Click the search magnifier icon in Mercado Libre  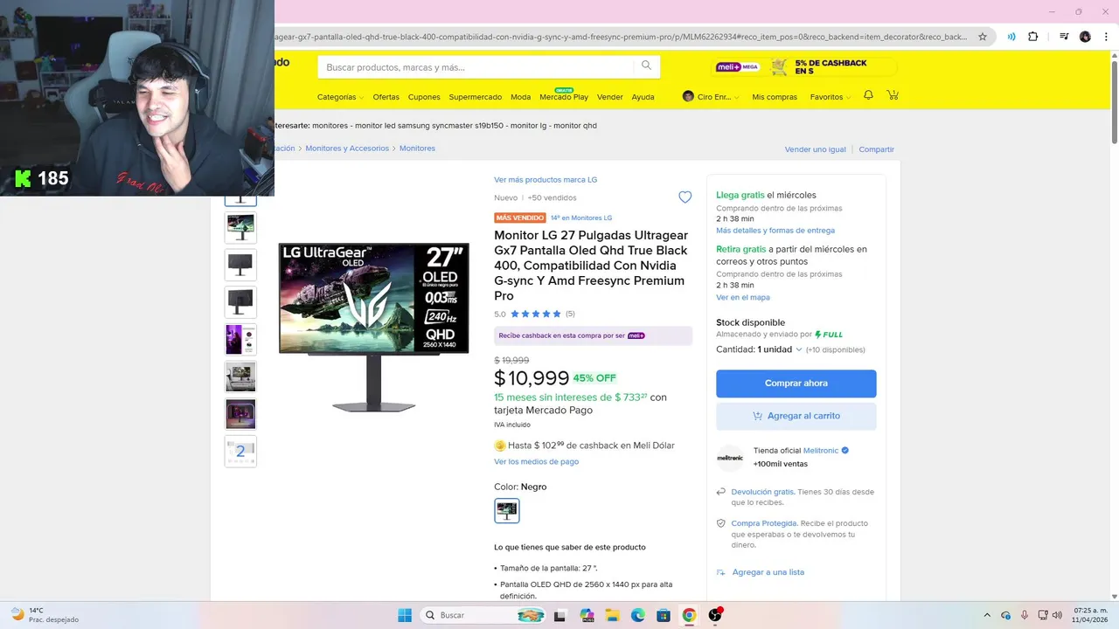[646, 66]
